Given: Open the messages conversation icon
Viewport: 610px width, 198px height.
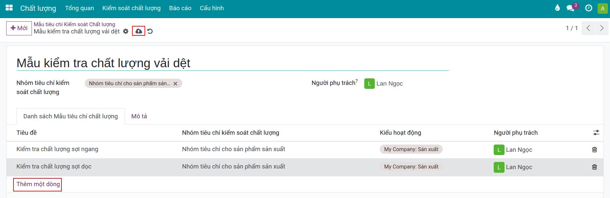Looking at the screenshot, I should (571, 8).
